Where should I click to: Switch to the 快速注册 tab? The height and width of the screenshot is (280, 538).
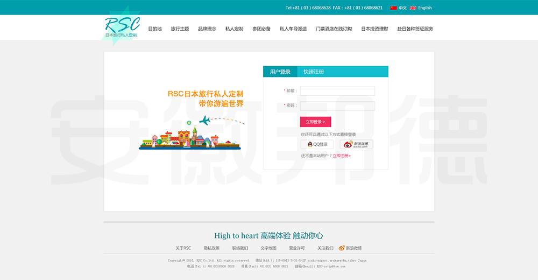coord(314,72)
